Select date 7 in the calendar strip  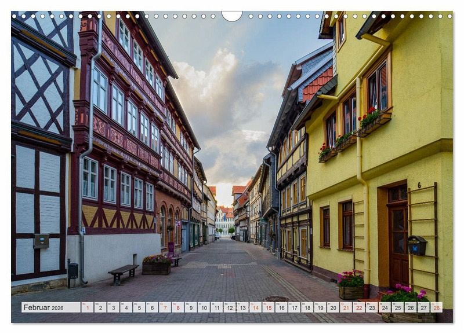[165, 307]
